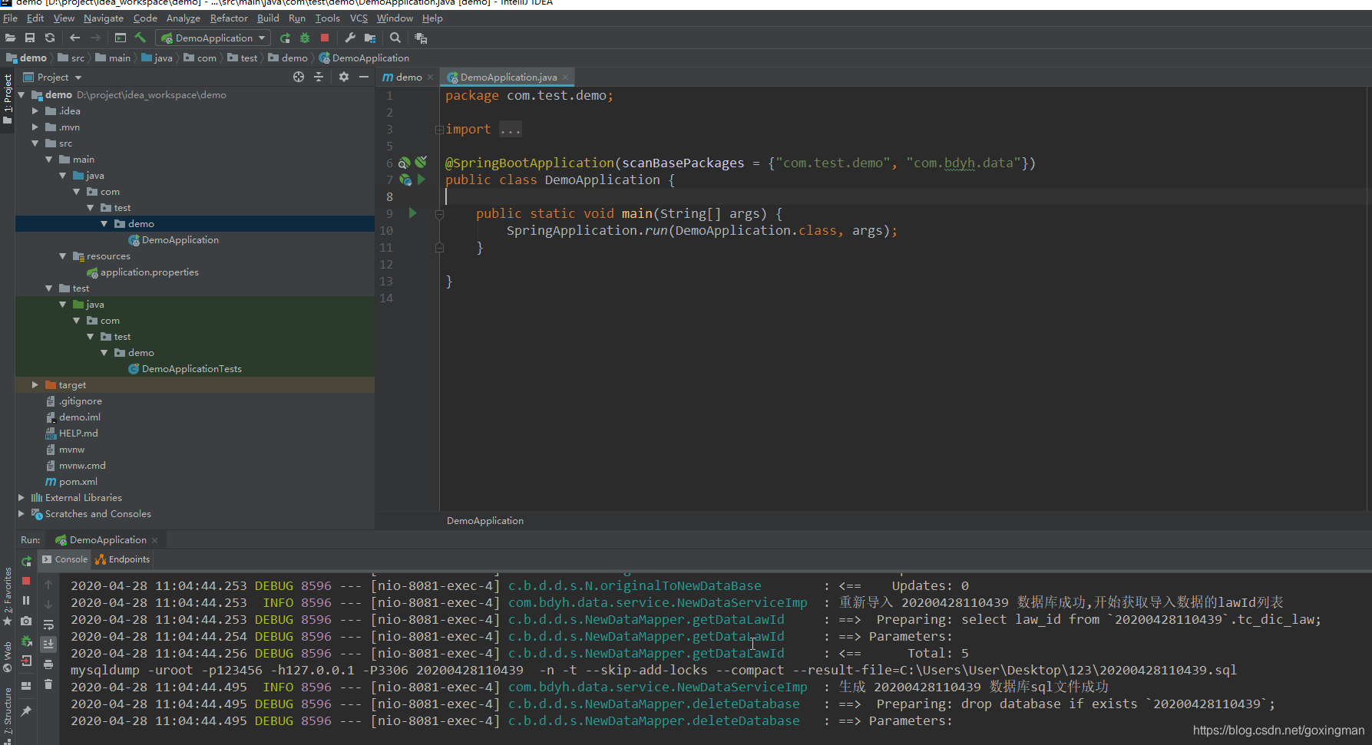Rerun DemoApplication from the Run panel
This screenshot has height=745, width=1372.
click(26, 560)
